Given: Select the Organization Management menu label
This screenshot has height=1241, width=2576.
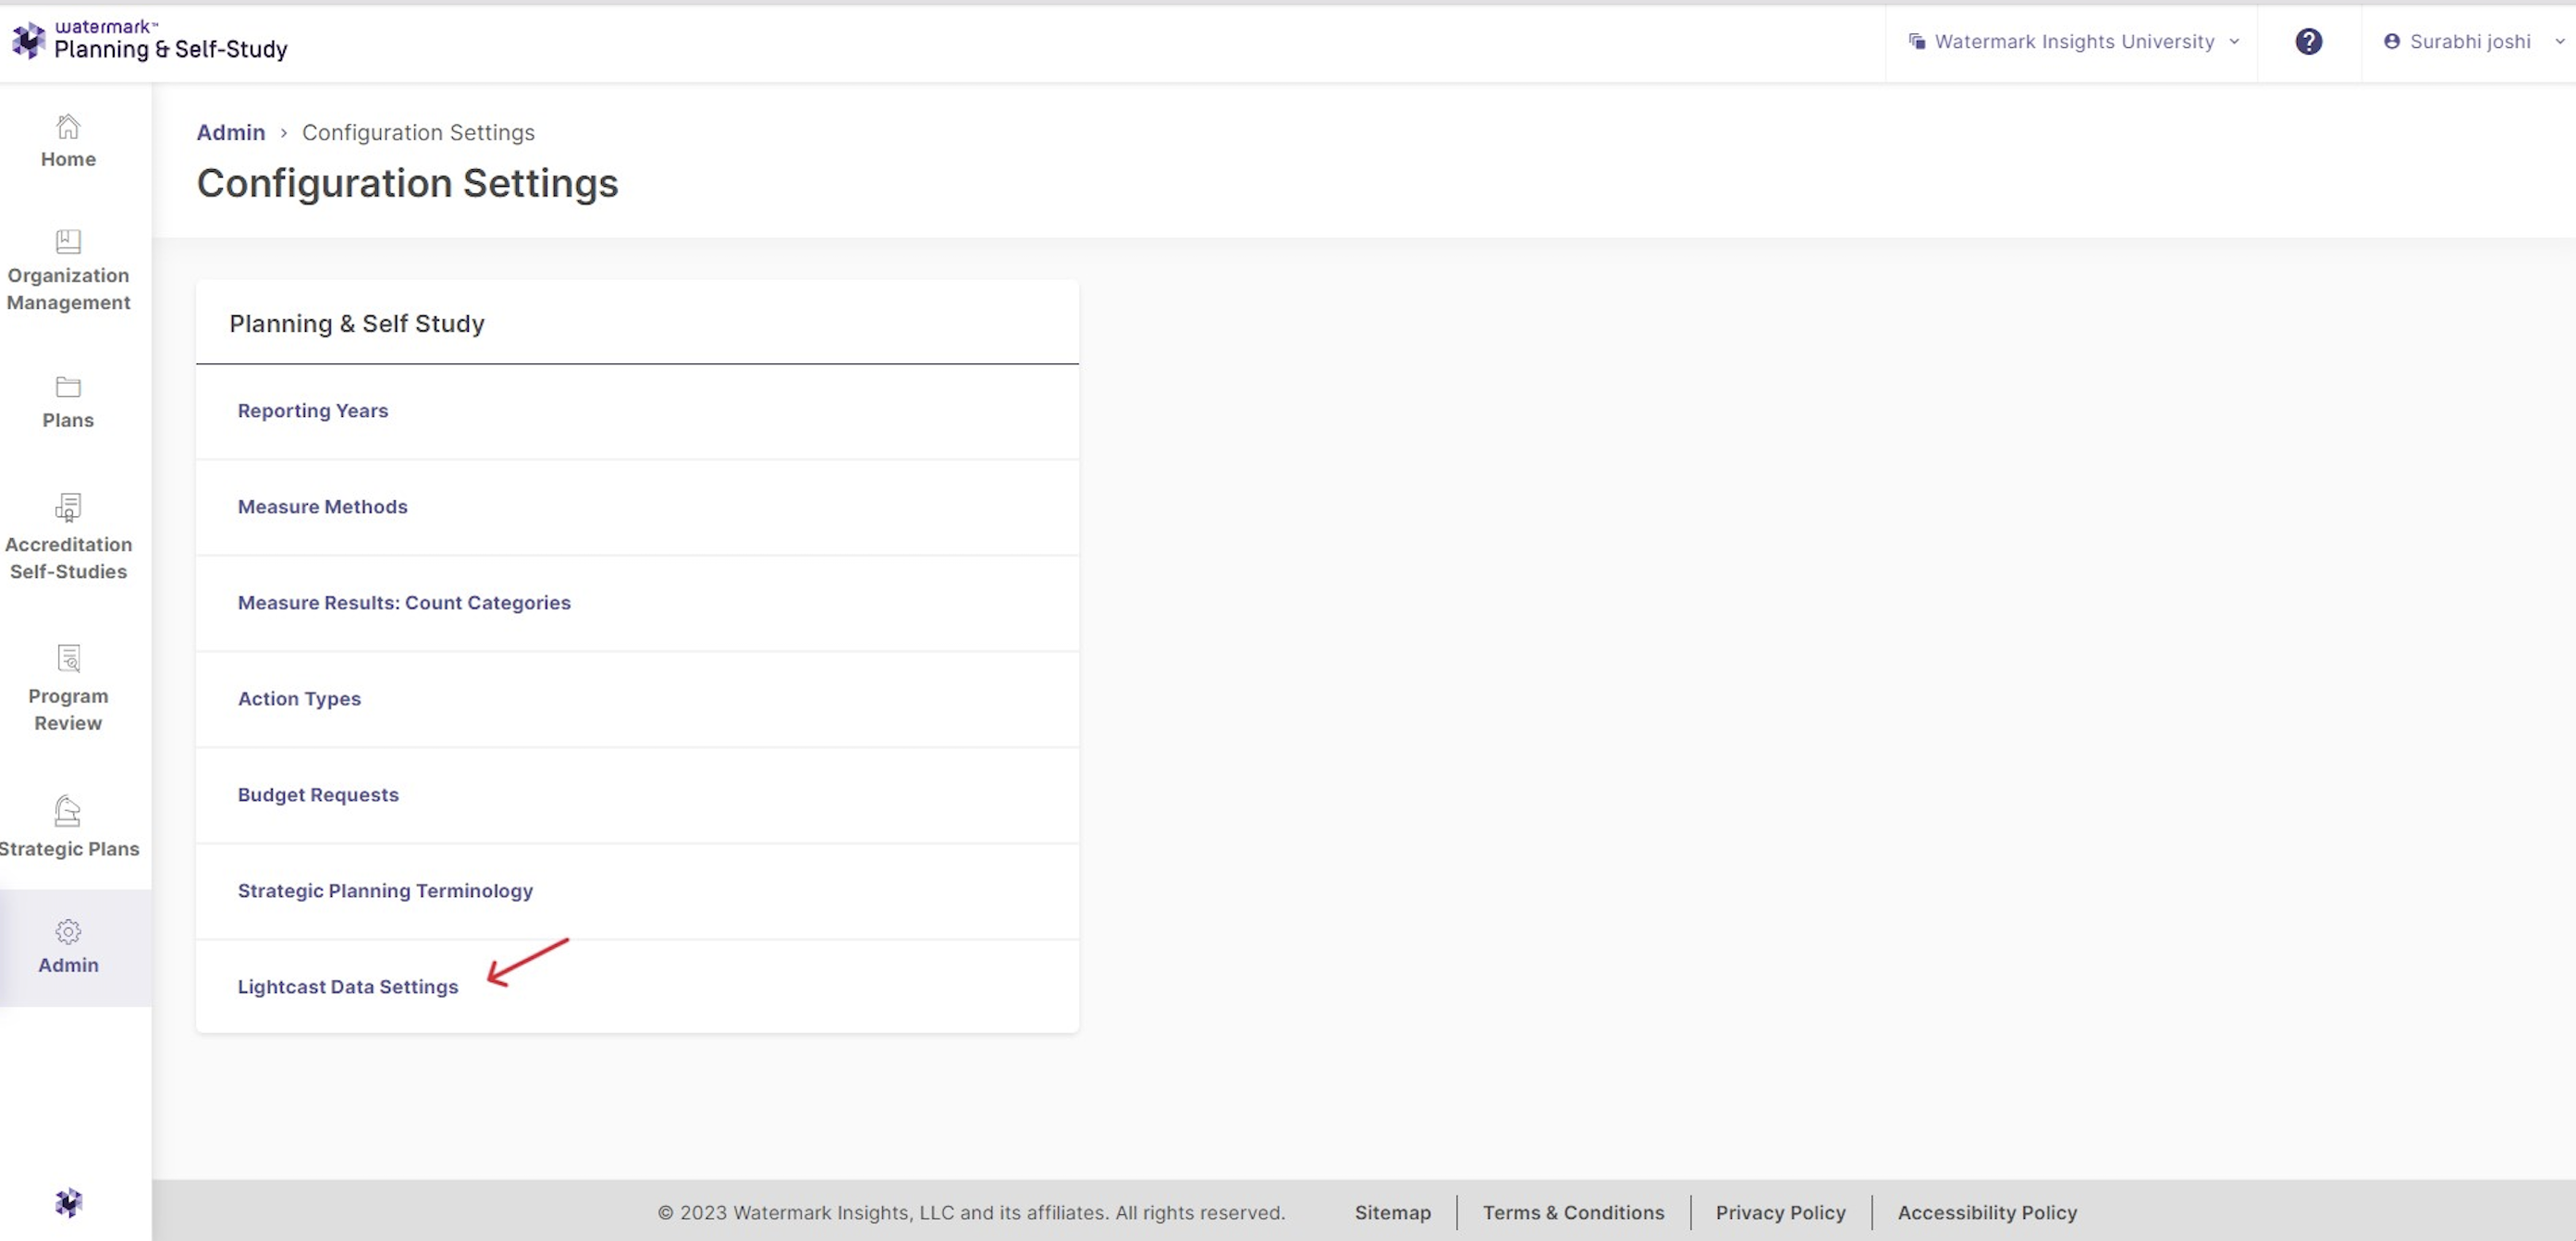Looking at the screenshot, I should point(68,289).
